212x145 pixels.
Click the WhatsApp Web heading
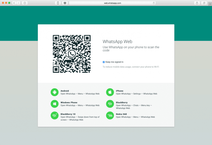(x=118, y=42)
